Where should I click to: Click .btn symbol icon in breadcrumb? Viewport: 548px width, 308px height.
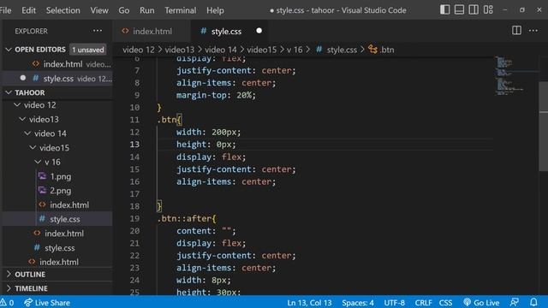point(373,50)
